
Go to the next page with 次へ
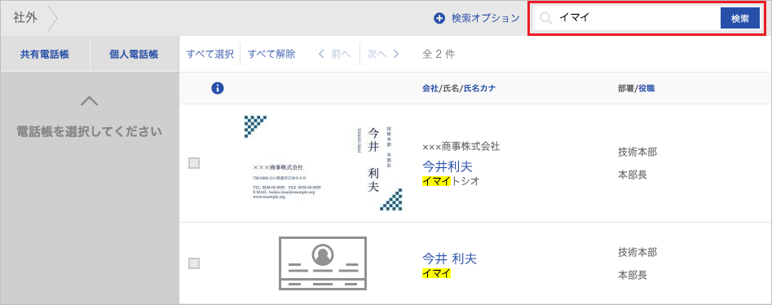[383, 54]
